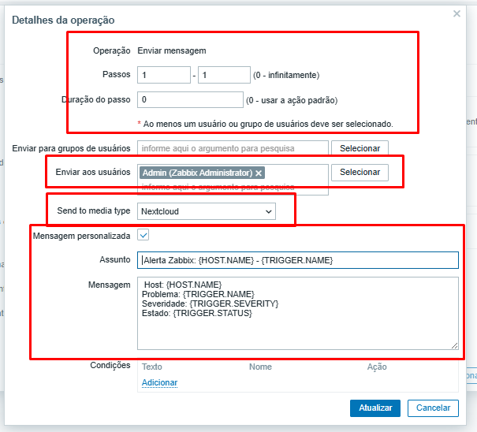
Task: Uncheck the Mensagem personalizada checkbox
Action: pyautogui.click(x=143, y=235)
